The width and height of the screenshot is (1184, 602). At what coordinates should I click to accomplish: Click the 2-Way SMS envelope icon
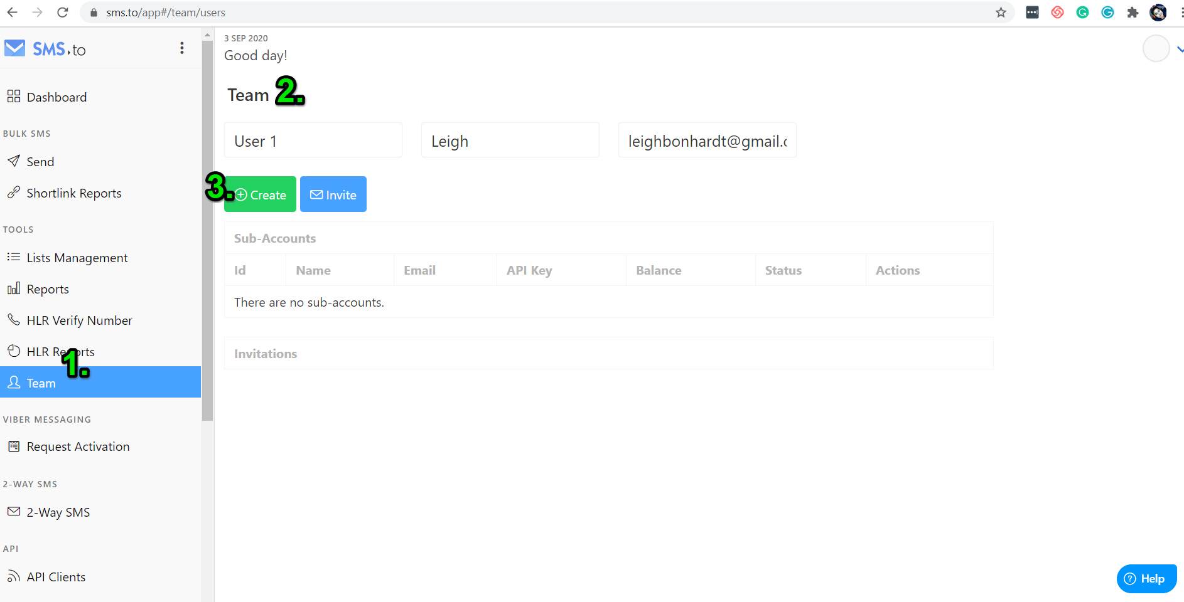14,512
